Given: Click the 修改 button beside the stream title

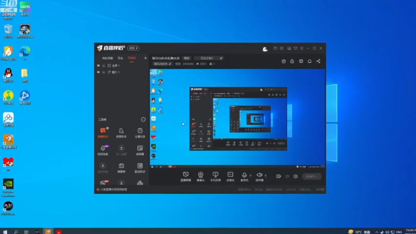Looking at the screenshot, I should [x=187, y=58].
